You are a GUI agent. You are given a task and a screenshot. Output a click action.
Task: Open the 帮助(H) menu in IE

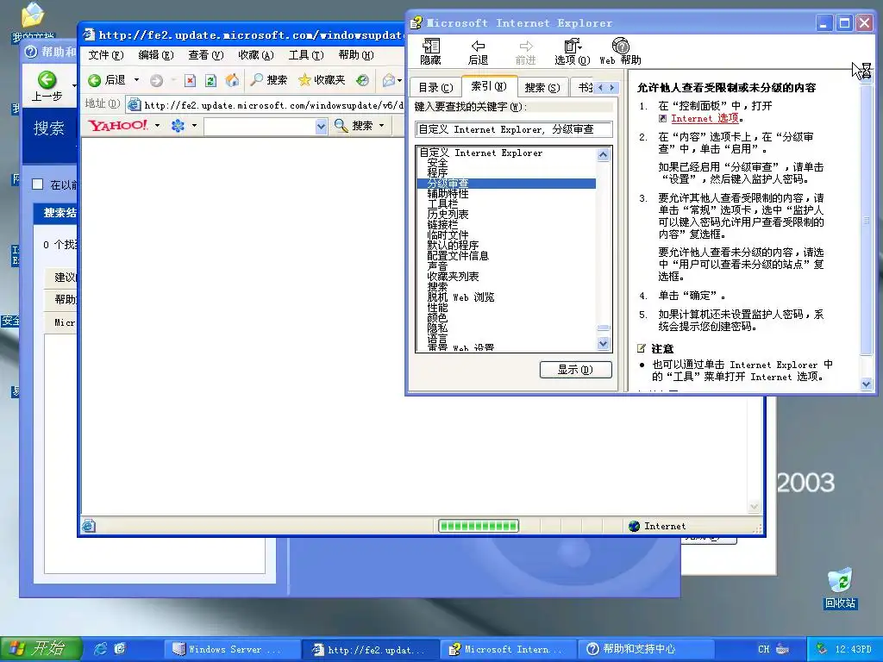pos(356,55)
